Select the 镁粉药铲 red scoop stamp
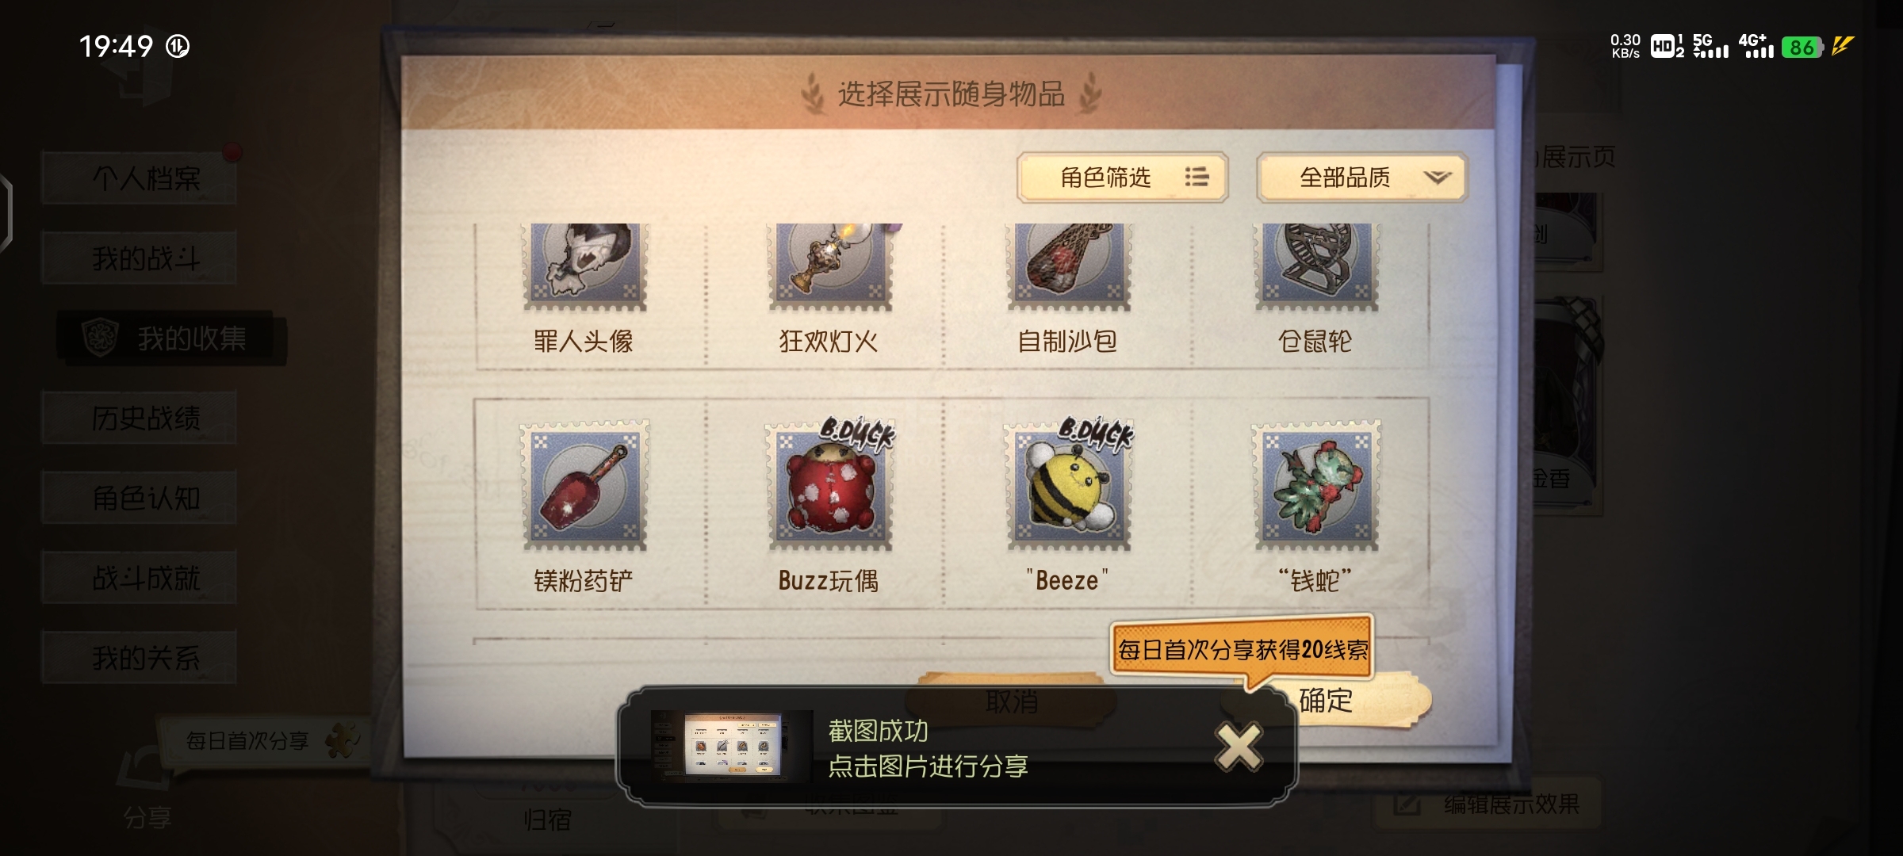 [584, 485]
